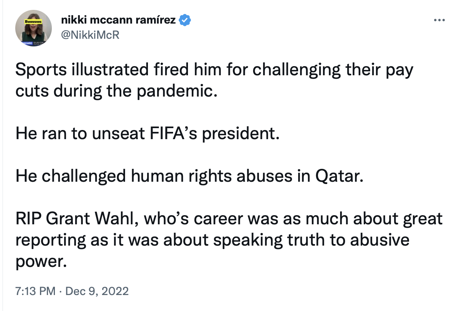459x311 pixels.
Task: Select the Dec 9, 2022 date
Action: (97, 292)
